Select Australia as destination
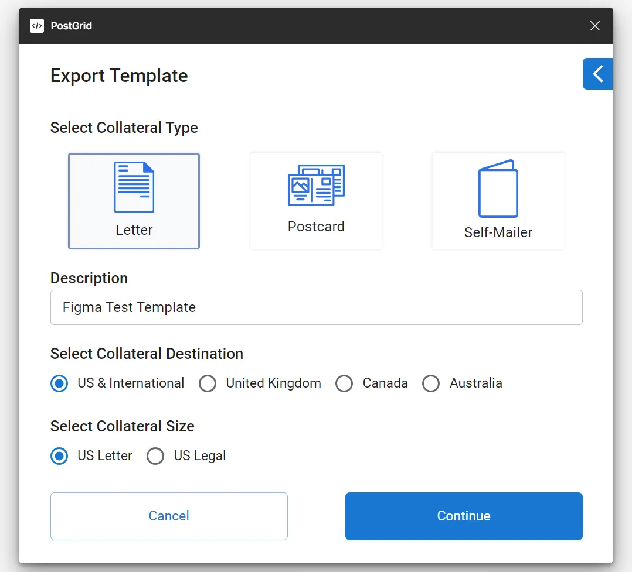This screenshot has width=632, height=572. click(x=431, y=383)
